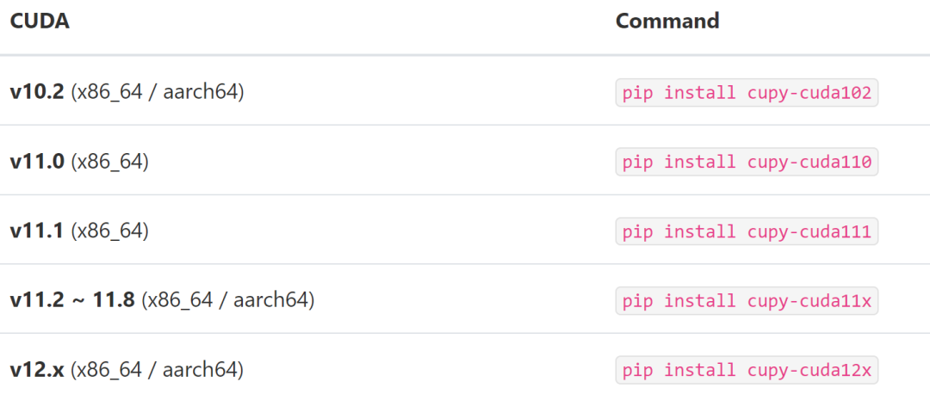Select the bold v10.2 version label
This screenshot has height=394, width=930.
point(37,91)
